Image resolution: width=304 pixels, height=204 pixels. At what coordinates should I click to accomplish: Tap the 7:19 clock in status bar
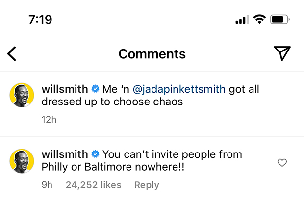click(40, 20)
